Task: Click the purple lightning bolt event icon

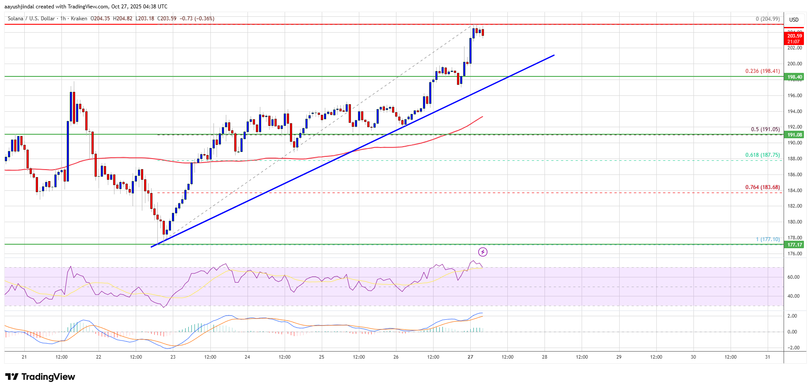Action: tap(483, 252)
